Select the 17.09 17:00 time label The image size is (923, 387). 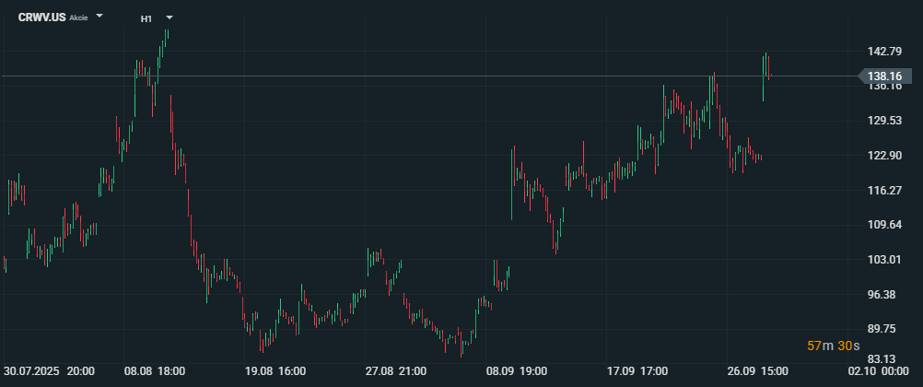click(x=637, y=371)
